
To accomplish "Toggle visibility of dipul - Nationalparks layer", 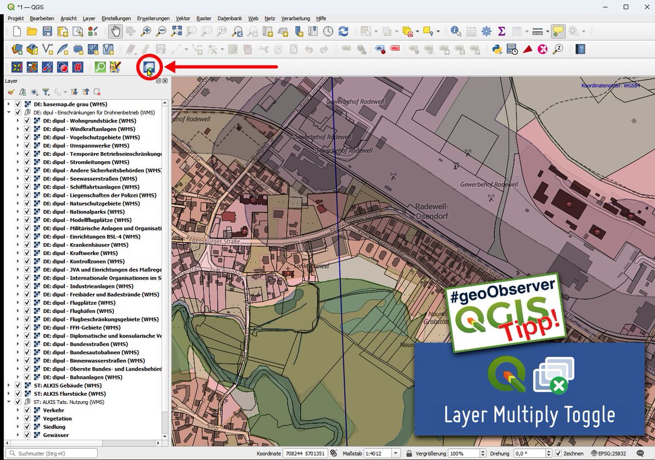I will tap(27, 212).
